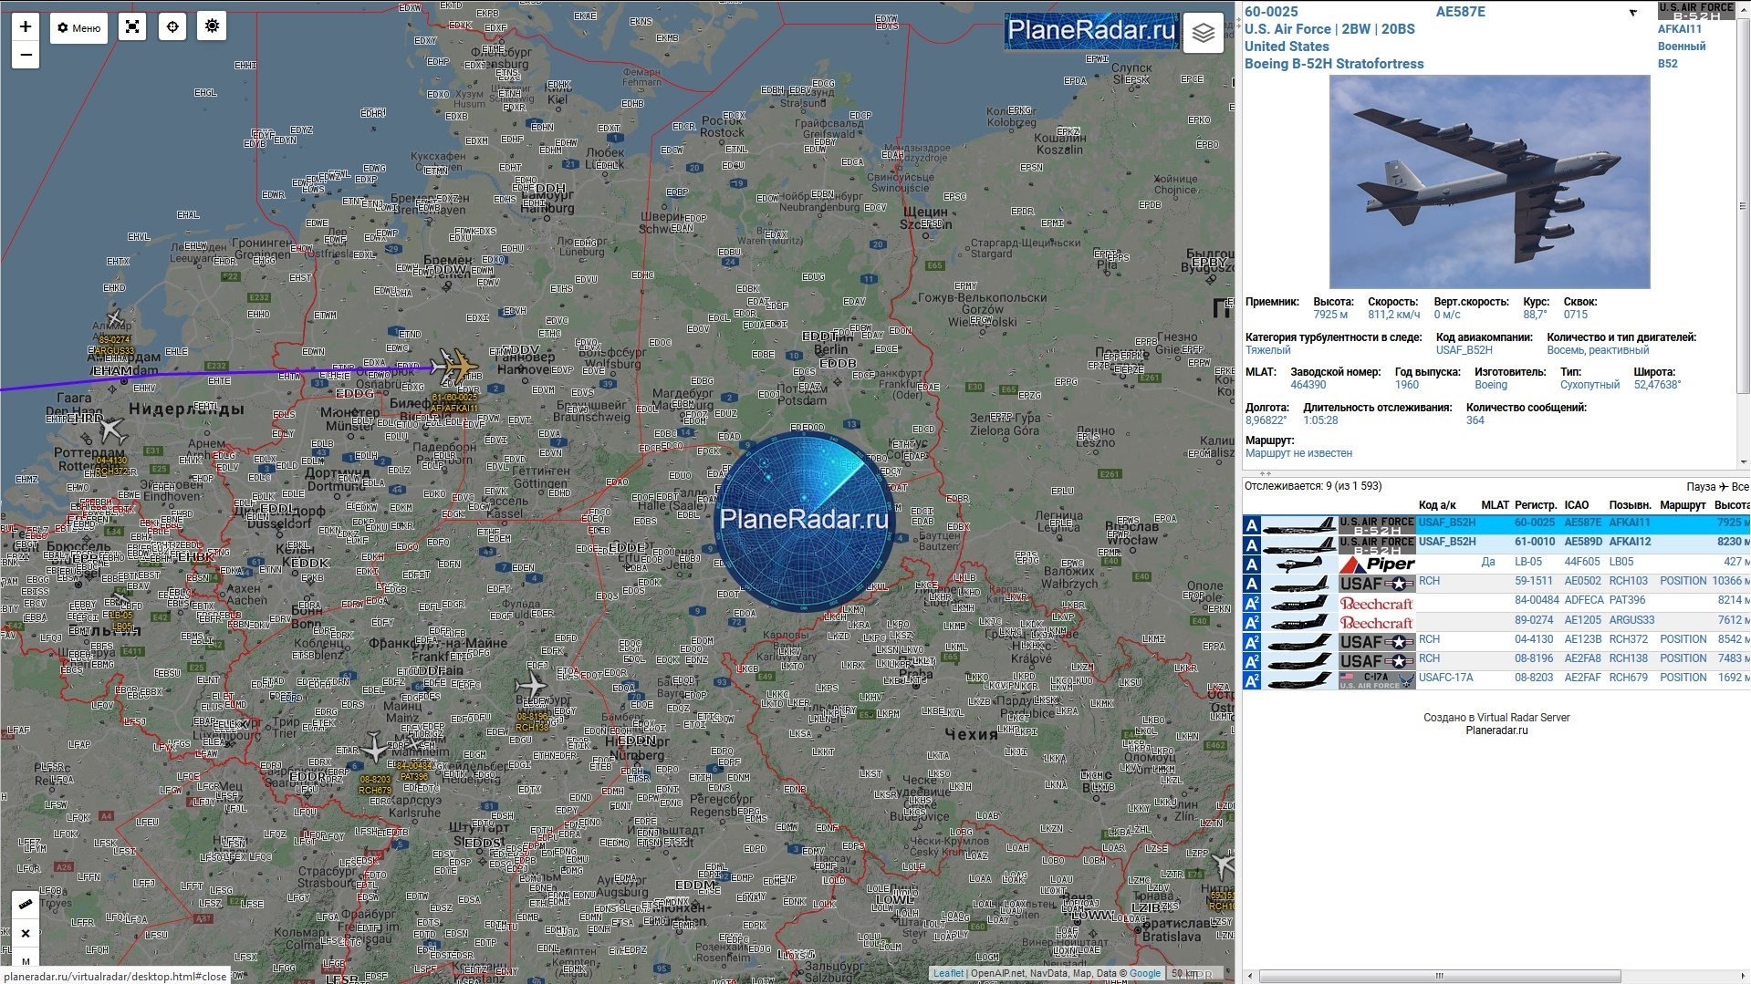
Task: Click the Google attribution link
Action: tap(1144, 974)
